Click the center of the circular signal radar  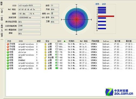point(76,20)
